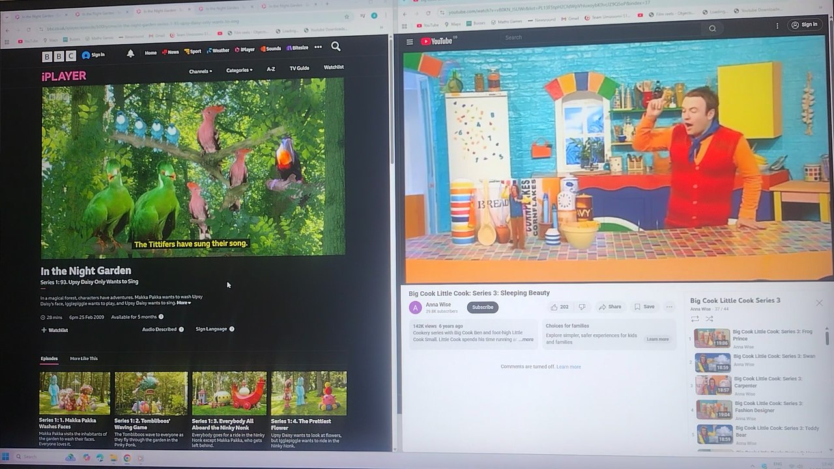Open the A-Z programme list
The height and width of the screenshot is (469, 834).
(271, 69)
